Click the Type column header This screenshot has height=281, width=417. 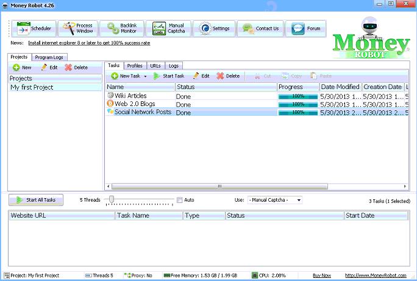204,216
